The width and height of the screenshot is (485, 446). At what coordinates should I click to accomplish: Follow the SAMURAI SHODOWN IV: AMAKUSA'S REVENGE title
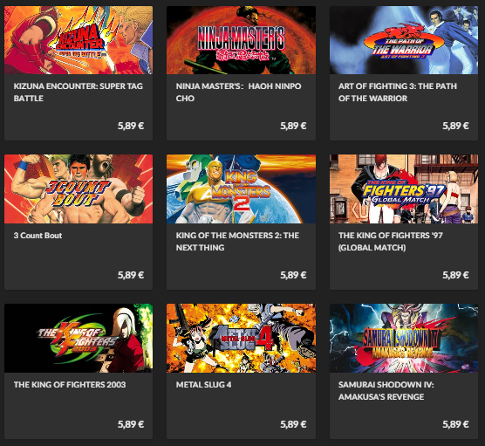[386, 391]
